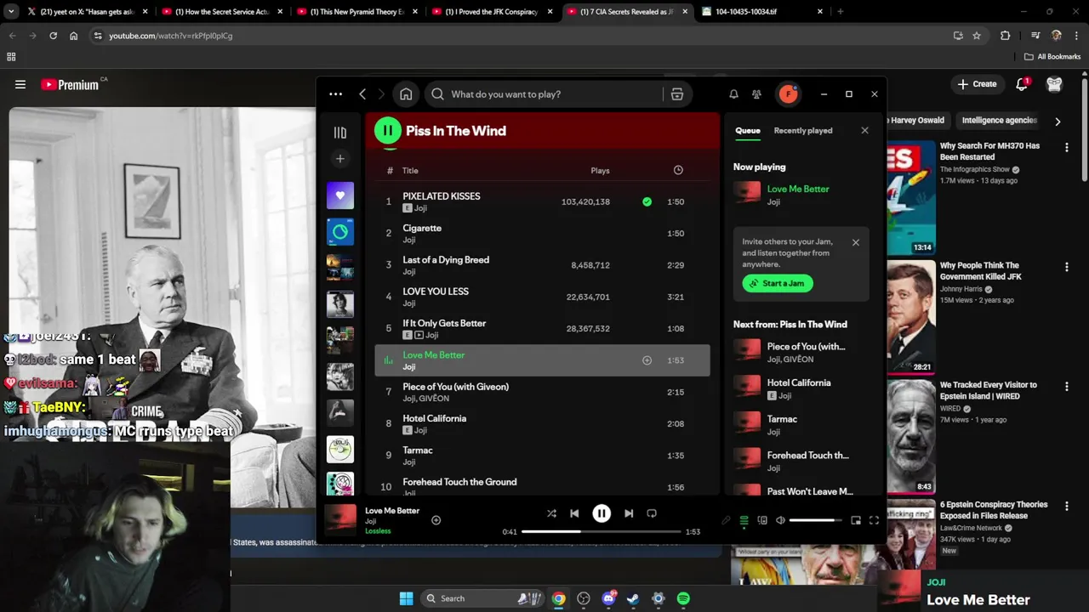Switch to the New Pyramid Theory browser tab
1089x612 pixels.
click(357, 12)
